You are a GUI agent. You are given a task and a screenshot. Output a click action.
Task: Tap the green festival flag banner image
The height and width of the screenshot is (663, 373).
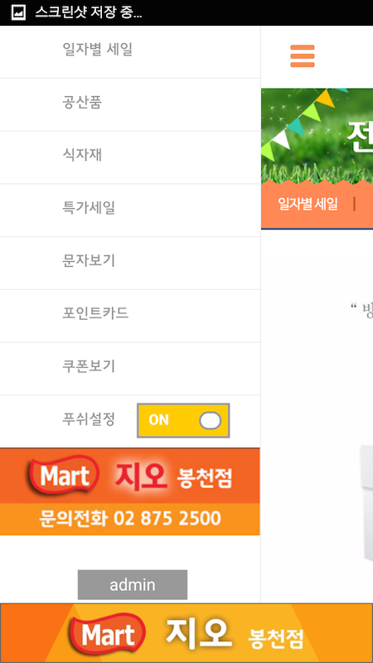click(317, 136)
